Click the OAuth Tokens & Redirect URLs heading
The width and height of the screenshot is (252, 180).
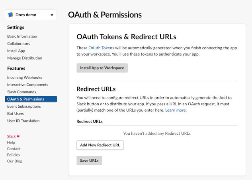[126, 37]
